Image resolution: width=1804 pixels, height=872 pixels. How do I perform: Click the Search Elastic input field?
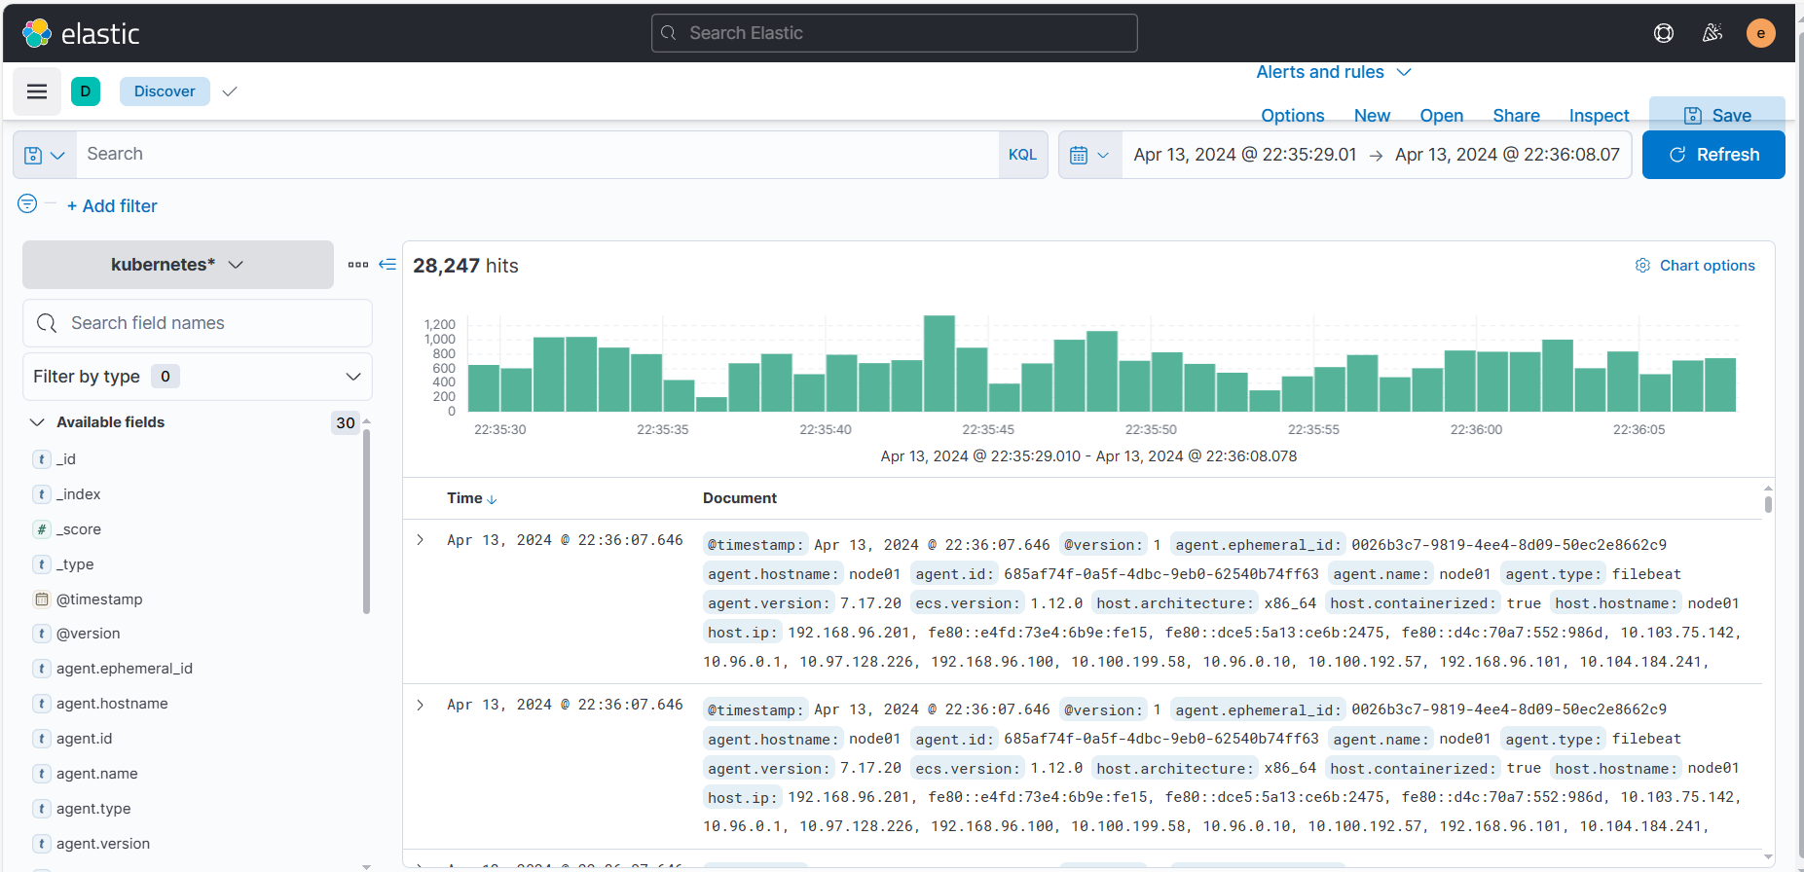coord(895,33)
